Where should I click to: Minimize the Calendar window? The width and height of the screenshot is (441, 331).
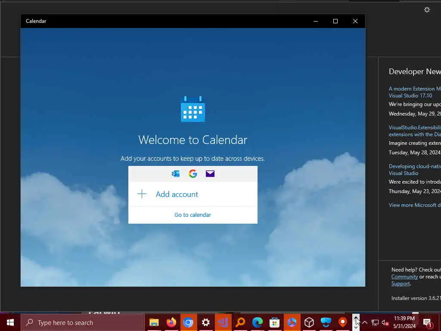click(316, 21)
